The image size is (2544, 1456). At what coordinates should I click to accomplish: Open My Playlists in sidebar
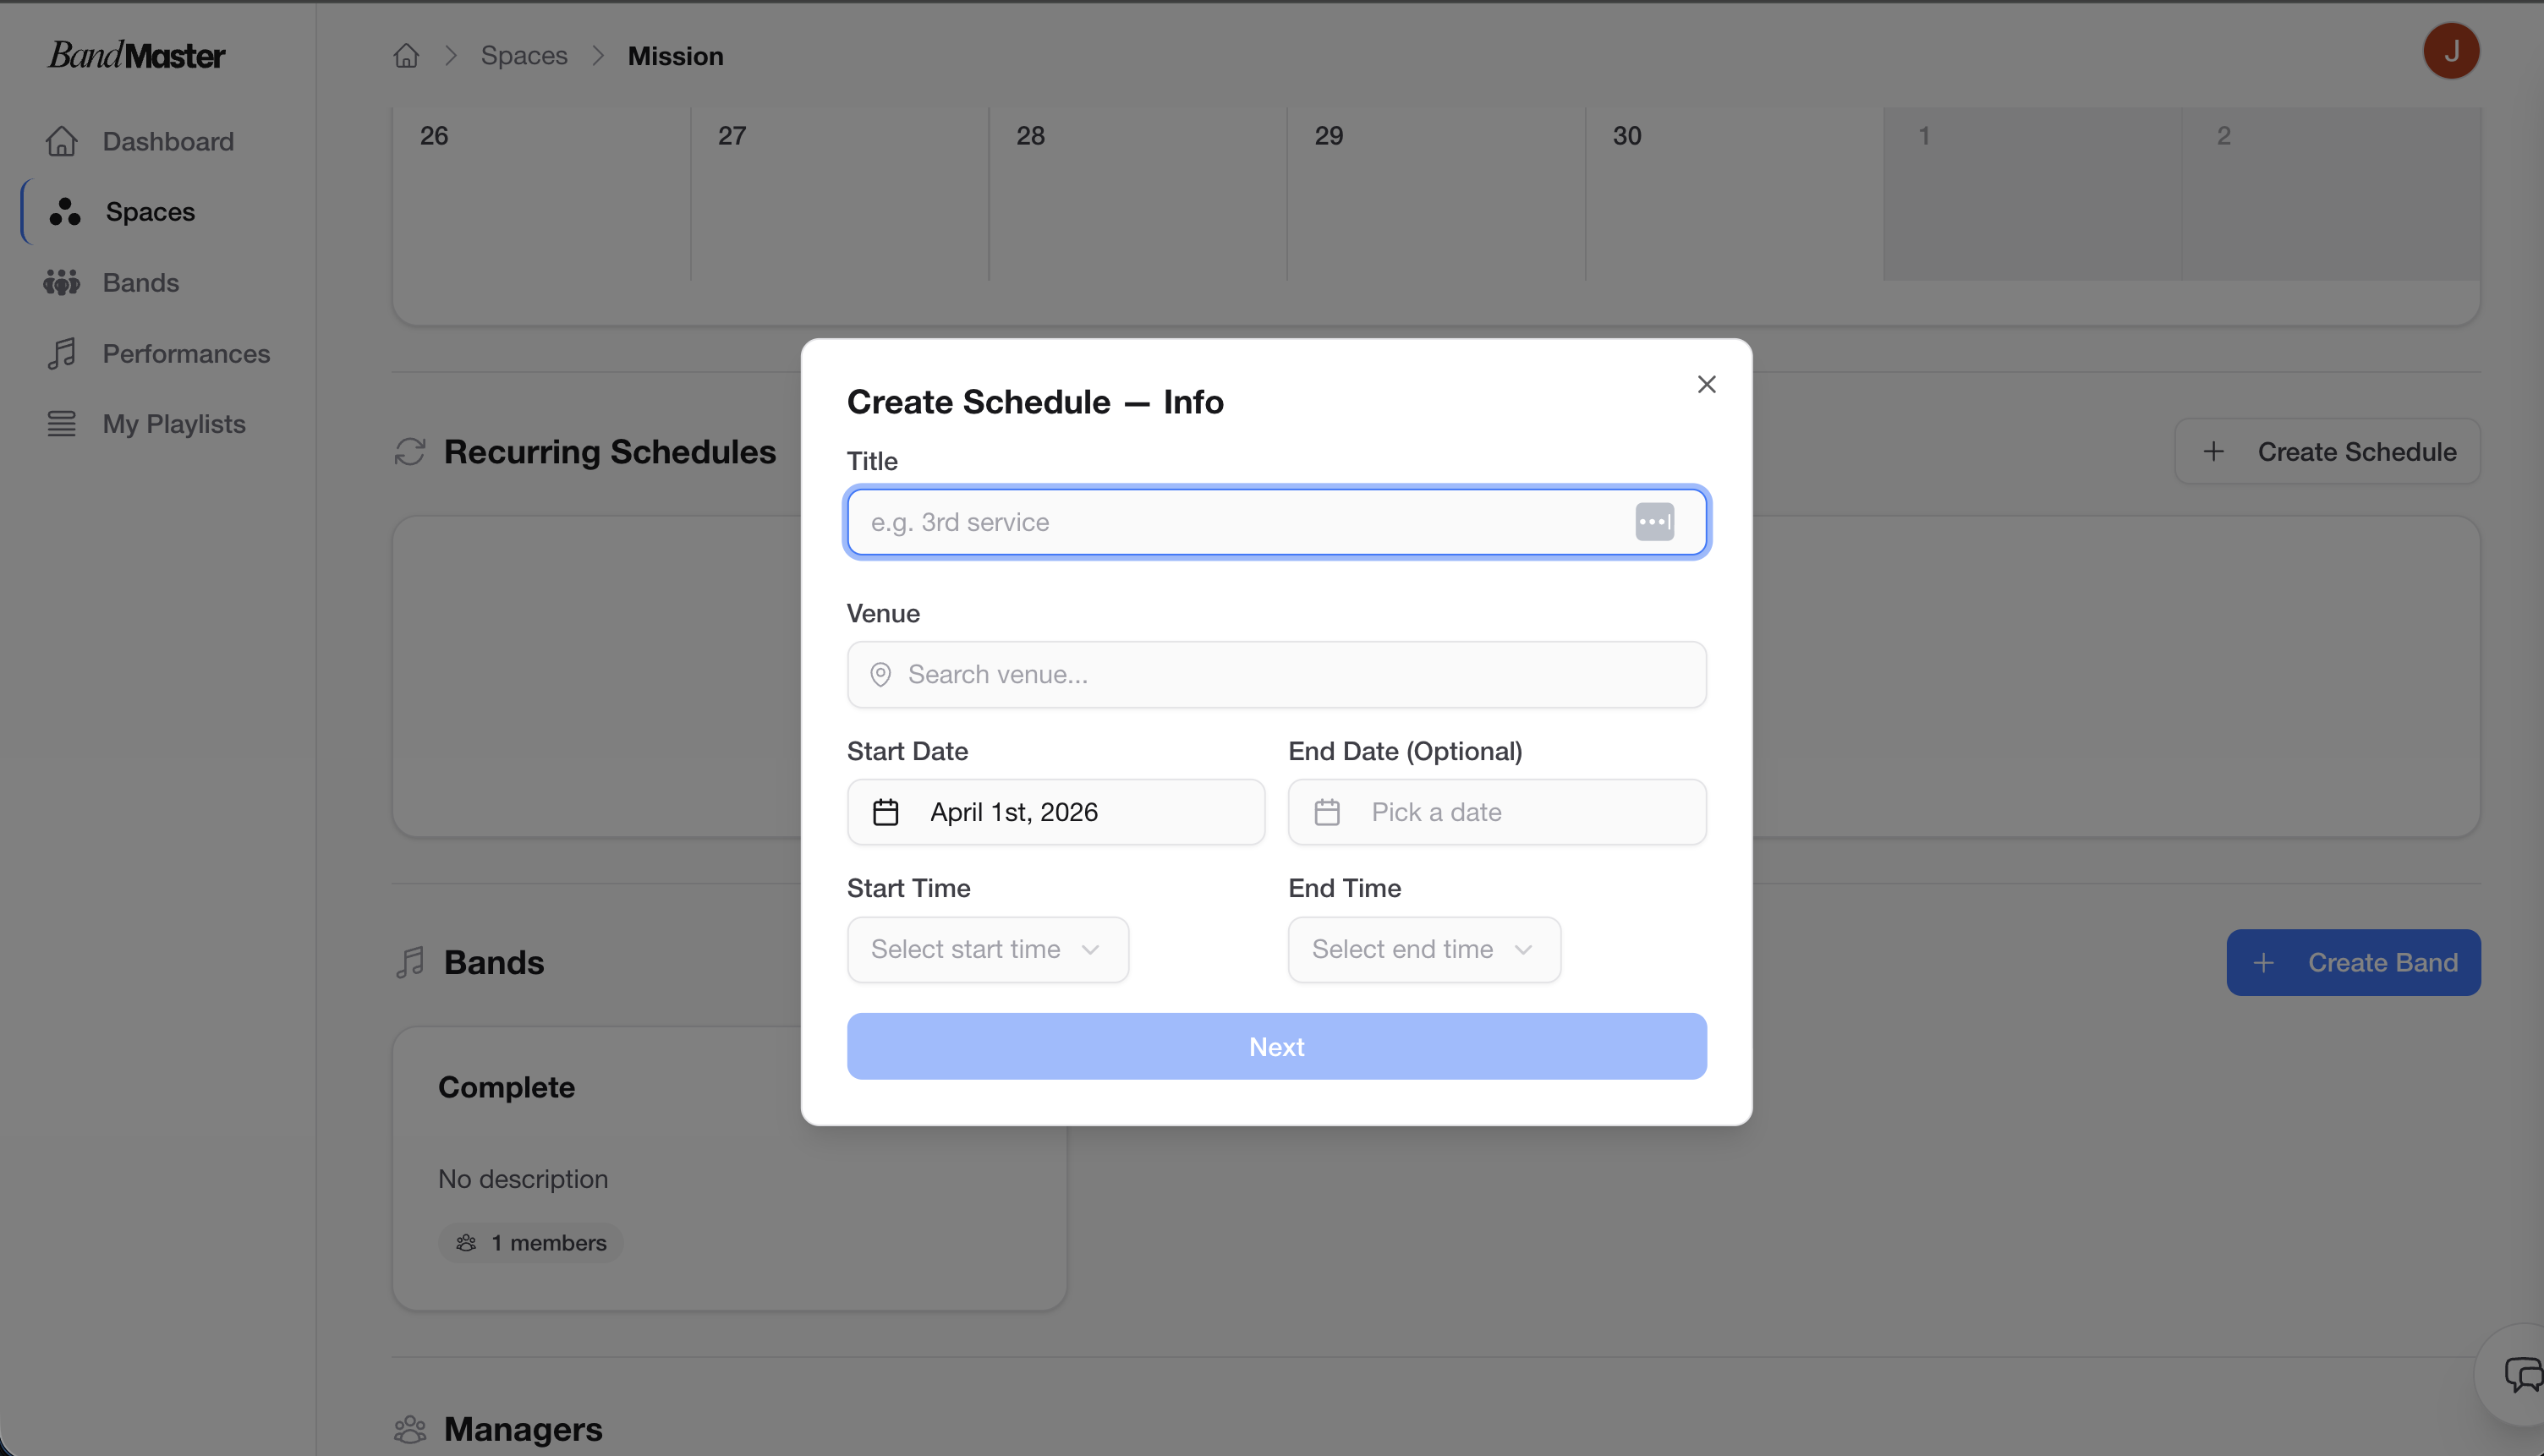pos(174,424)
